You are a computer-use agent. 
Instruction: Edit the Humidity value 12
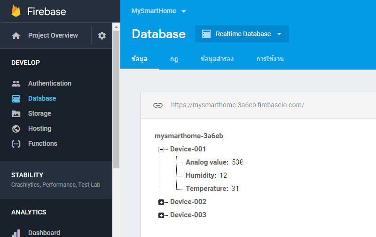point(223,175)
